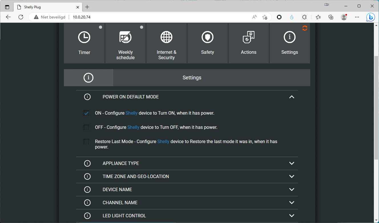Click the Settings info icon tile
The width and height of the screenshot is (379, 223).
click(289, 38)
